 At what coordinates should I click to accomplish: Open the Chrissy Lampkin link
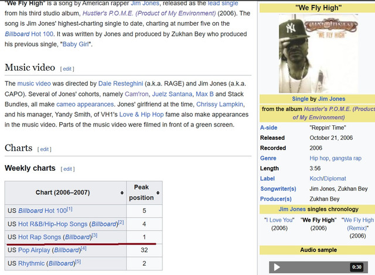click(220, 104)
